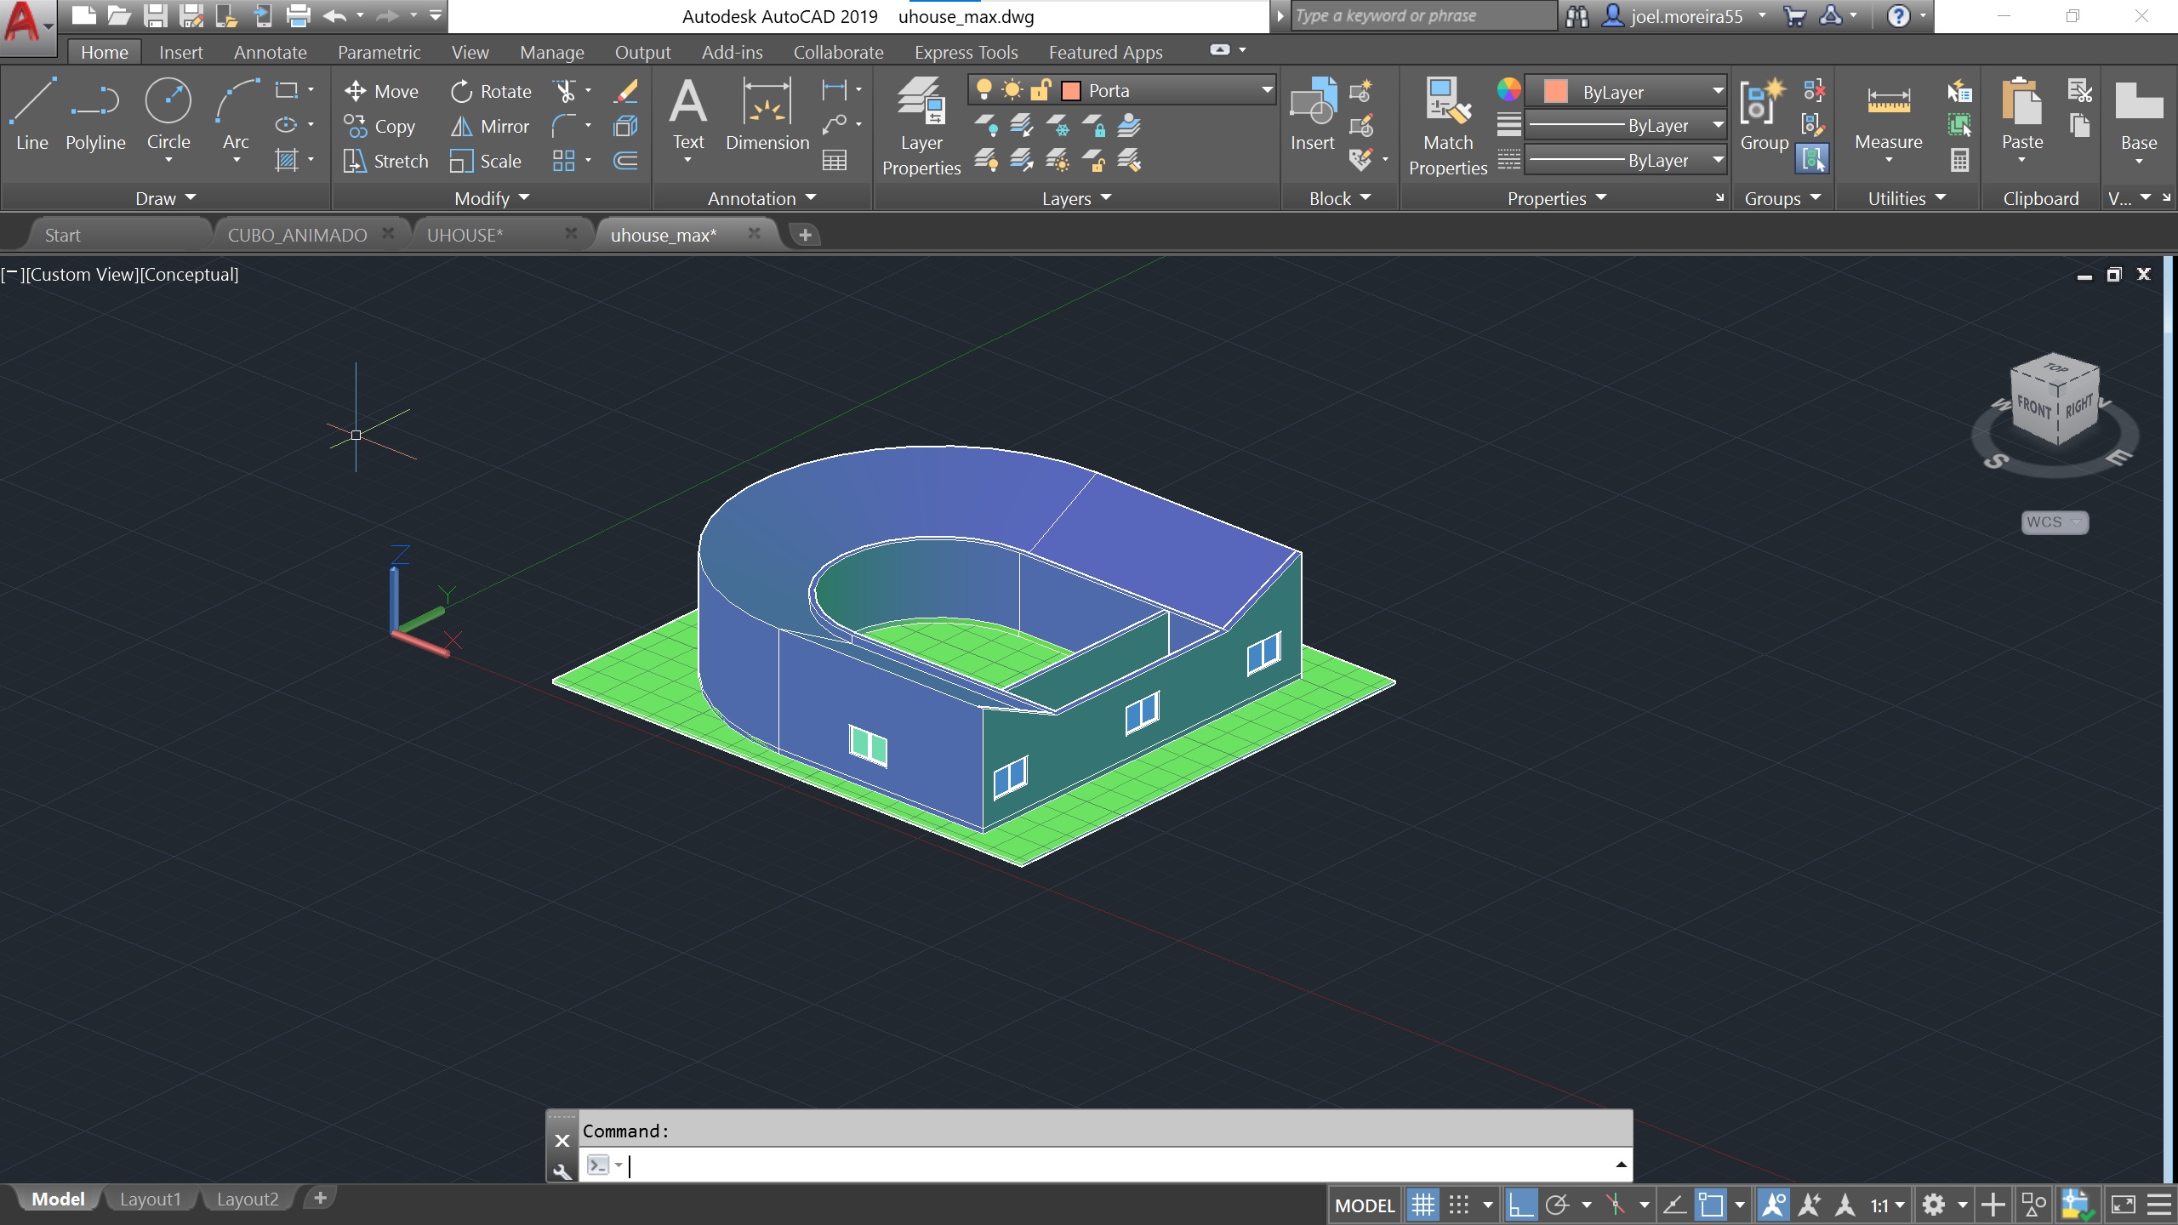Click the MODEL status bar button
Viewport: 2178px width, 1225px height.
pyautogui.click(x=1365, y=1205)
